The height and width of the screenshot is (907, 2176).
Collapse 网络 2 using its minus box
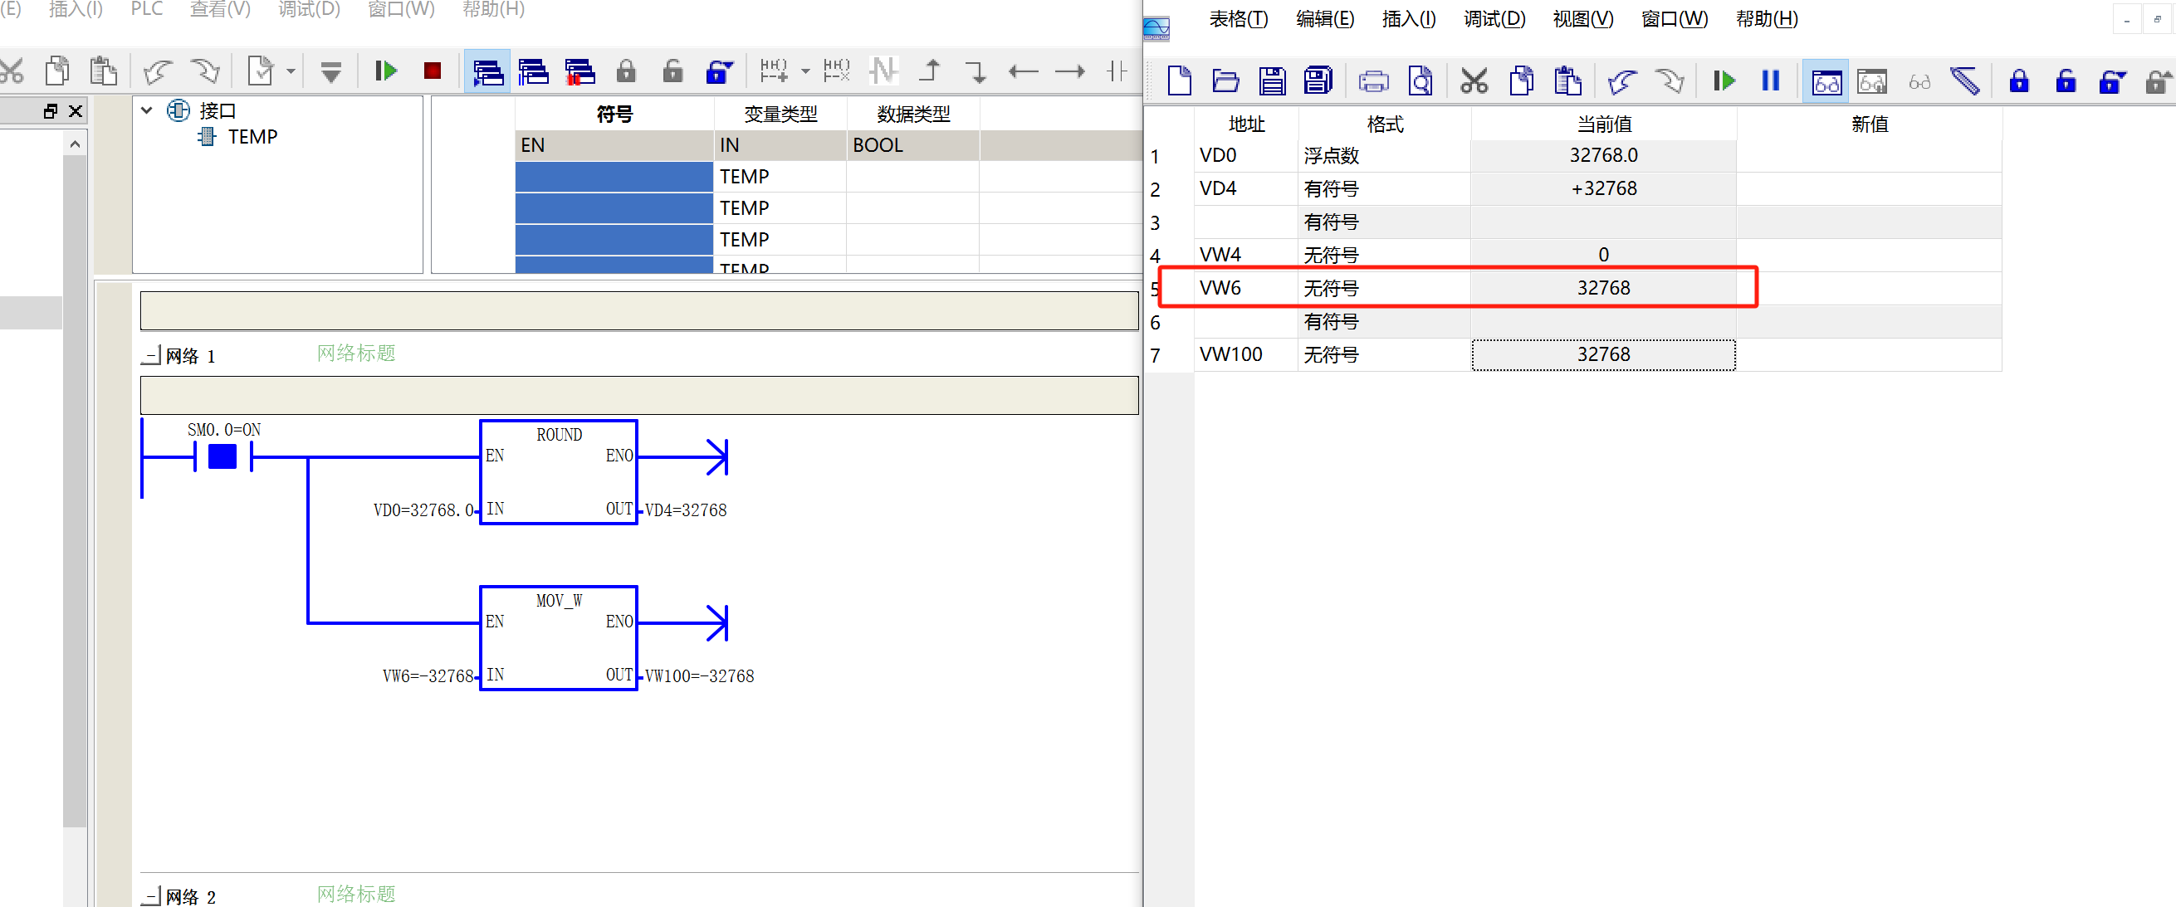point(150,896)
